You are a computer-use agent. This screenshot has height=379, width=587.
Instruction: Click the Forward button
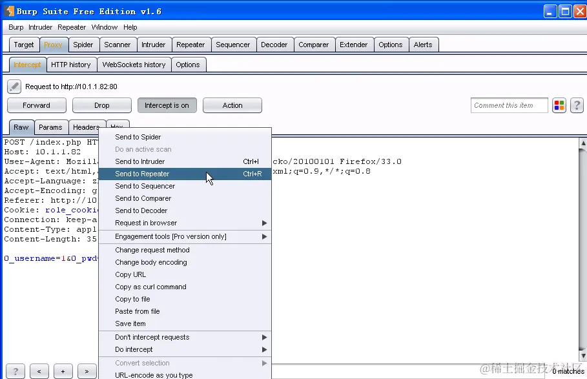click(x=37, y=105)
